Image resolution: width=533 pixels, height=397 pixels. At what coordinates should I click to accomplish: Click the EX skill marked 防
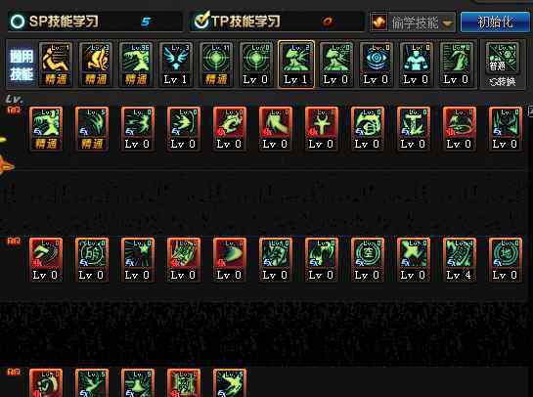pos(91,260)
